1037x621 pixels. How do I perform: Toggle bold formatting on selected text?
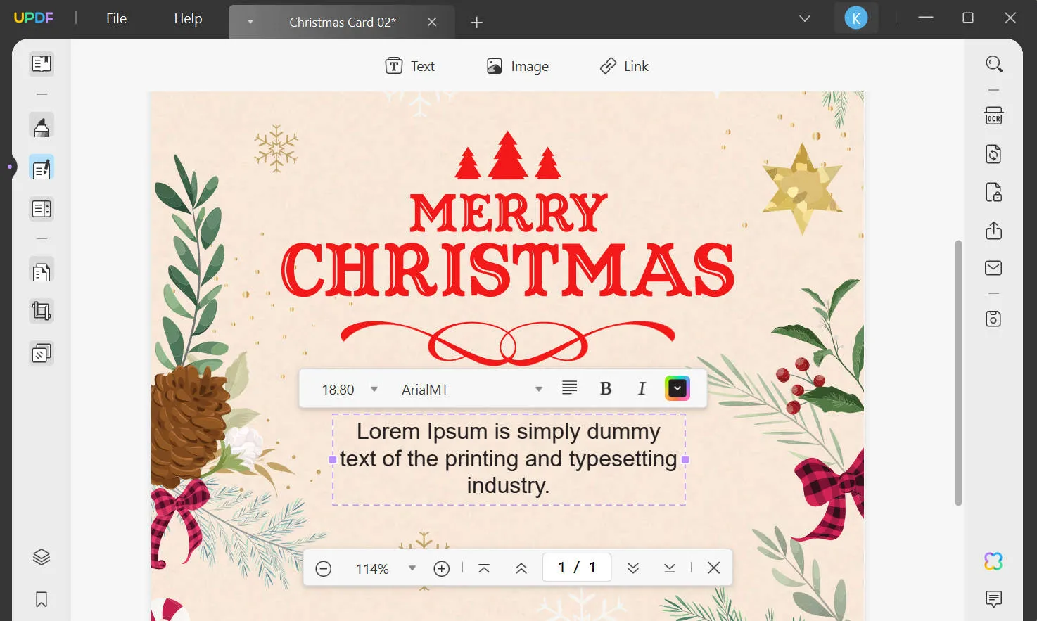tap(605, 388)
